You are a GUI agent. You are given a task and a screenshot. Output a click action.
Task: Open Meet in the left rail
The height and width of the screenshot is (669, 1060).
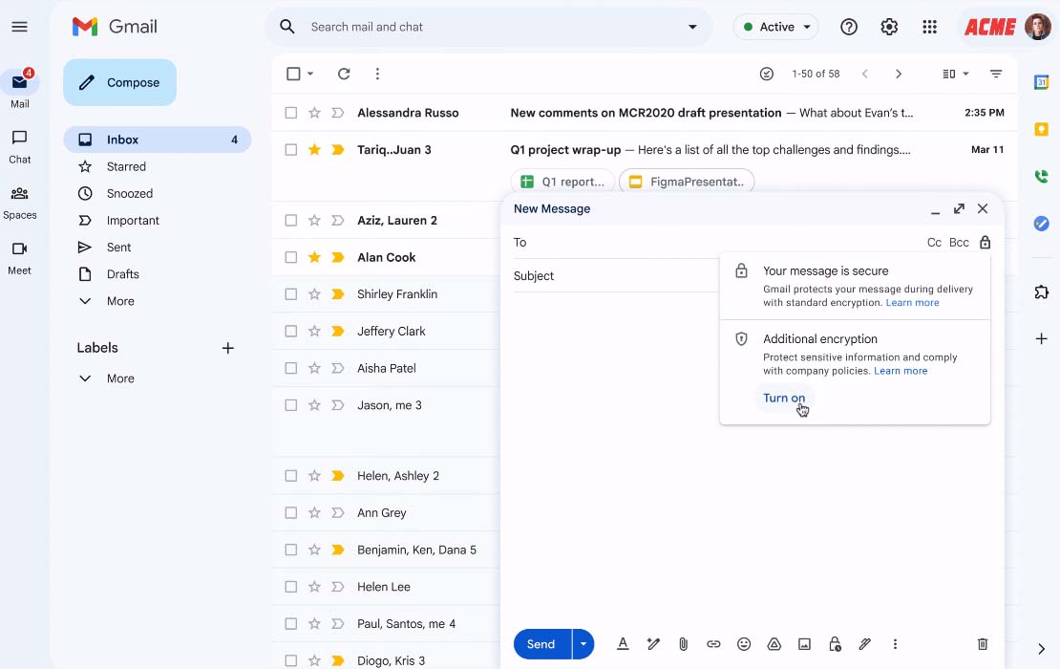[x=20, y=258]
